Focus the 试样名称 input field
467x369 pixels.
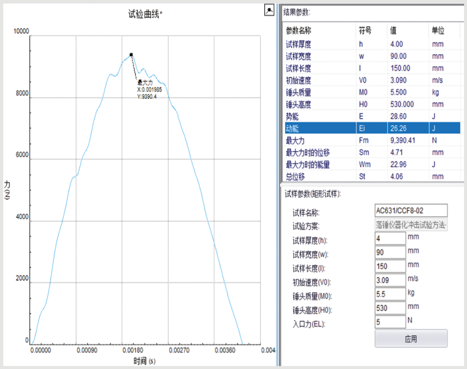pos(411,211)
